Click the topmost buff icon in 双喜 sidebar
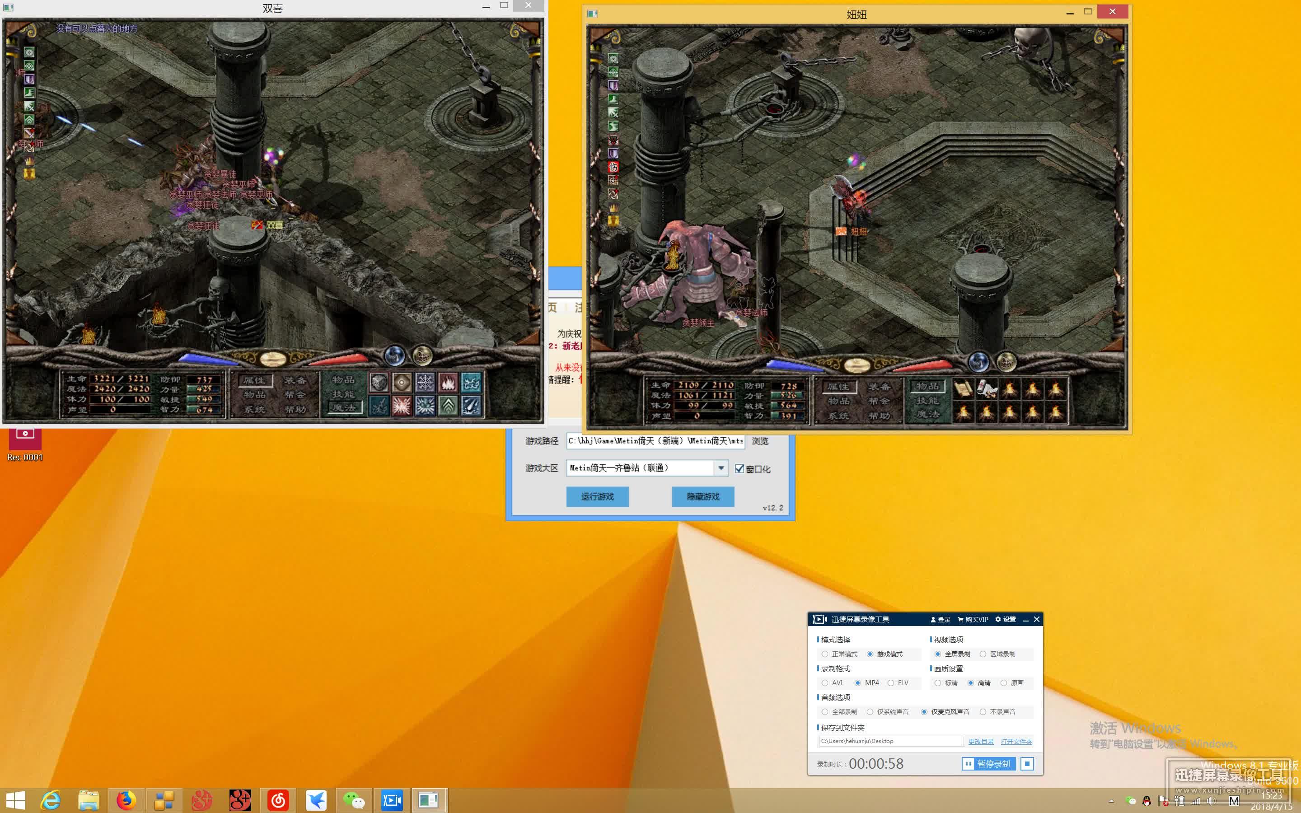 pyautogui.click(x=29, y=52)
